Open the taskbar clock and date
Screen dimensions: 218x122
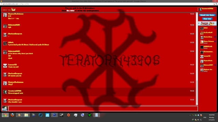point(212,117)
